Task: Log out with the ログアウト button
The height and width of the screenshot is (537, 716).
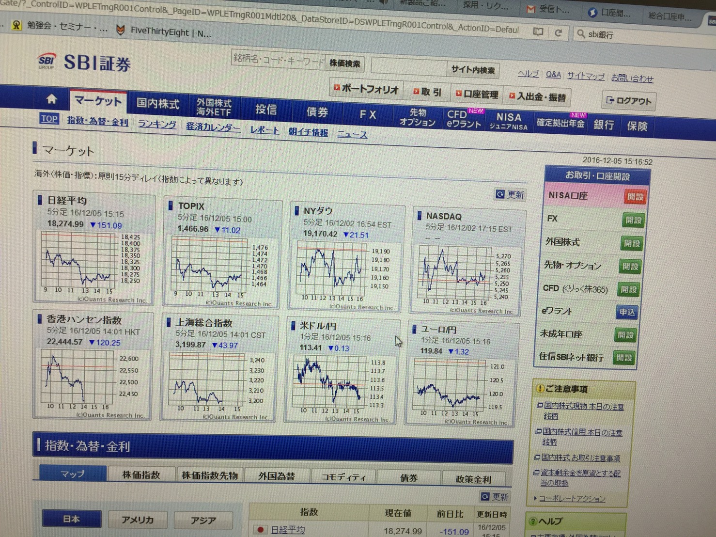Action: [x=629, y=100]
